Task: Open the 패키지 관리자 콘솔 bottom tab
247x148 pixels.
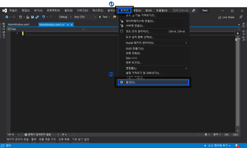Action: [18, 139]
